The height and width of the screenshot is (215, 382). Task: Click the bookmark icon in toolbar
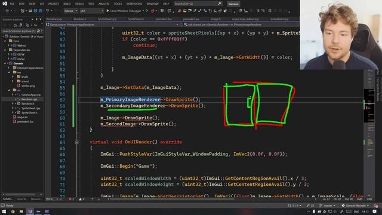(x=270, y=11)
